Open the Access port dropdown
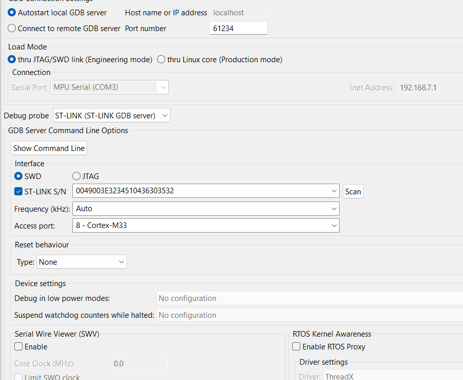The image size is (463, 380). tap(334, 225)
